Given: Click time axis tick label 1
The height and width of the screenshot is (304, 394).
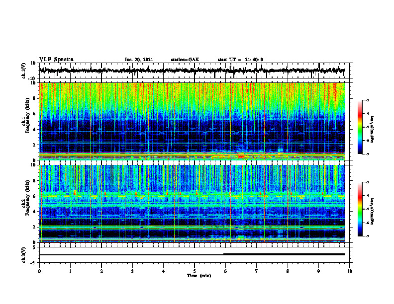Looking at the screenshot, I should [70, 271].
